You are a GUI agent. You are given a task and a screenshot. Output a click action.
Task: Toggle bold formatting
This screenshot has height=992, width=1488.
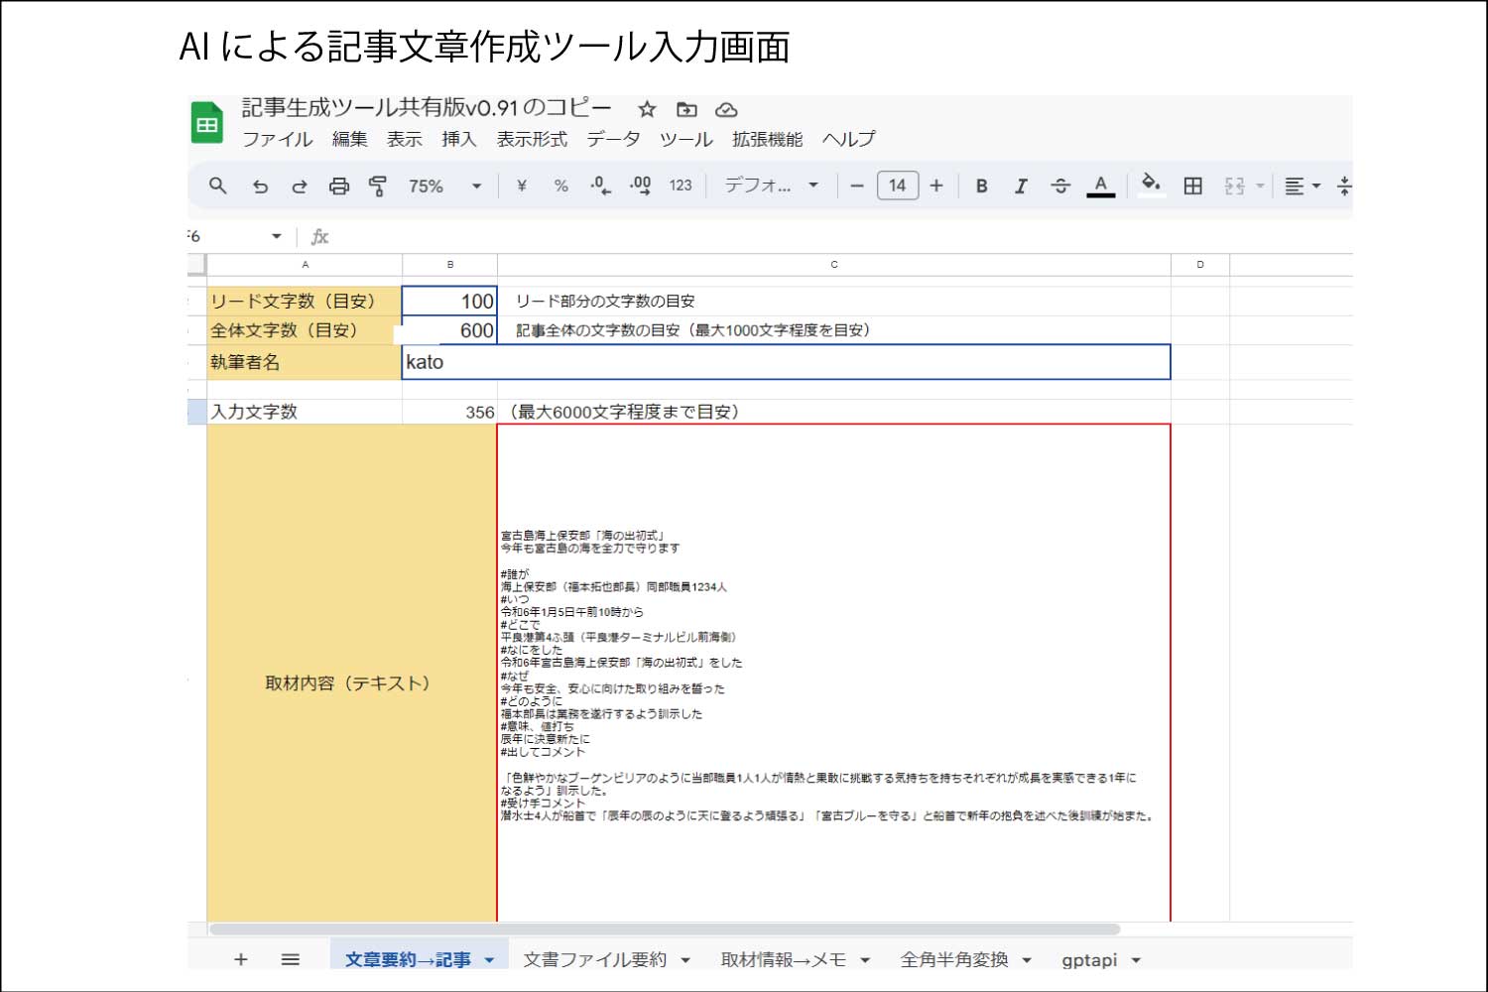981,186
